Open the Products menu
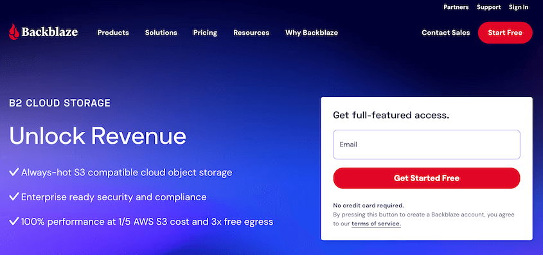 [113, 33]
